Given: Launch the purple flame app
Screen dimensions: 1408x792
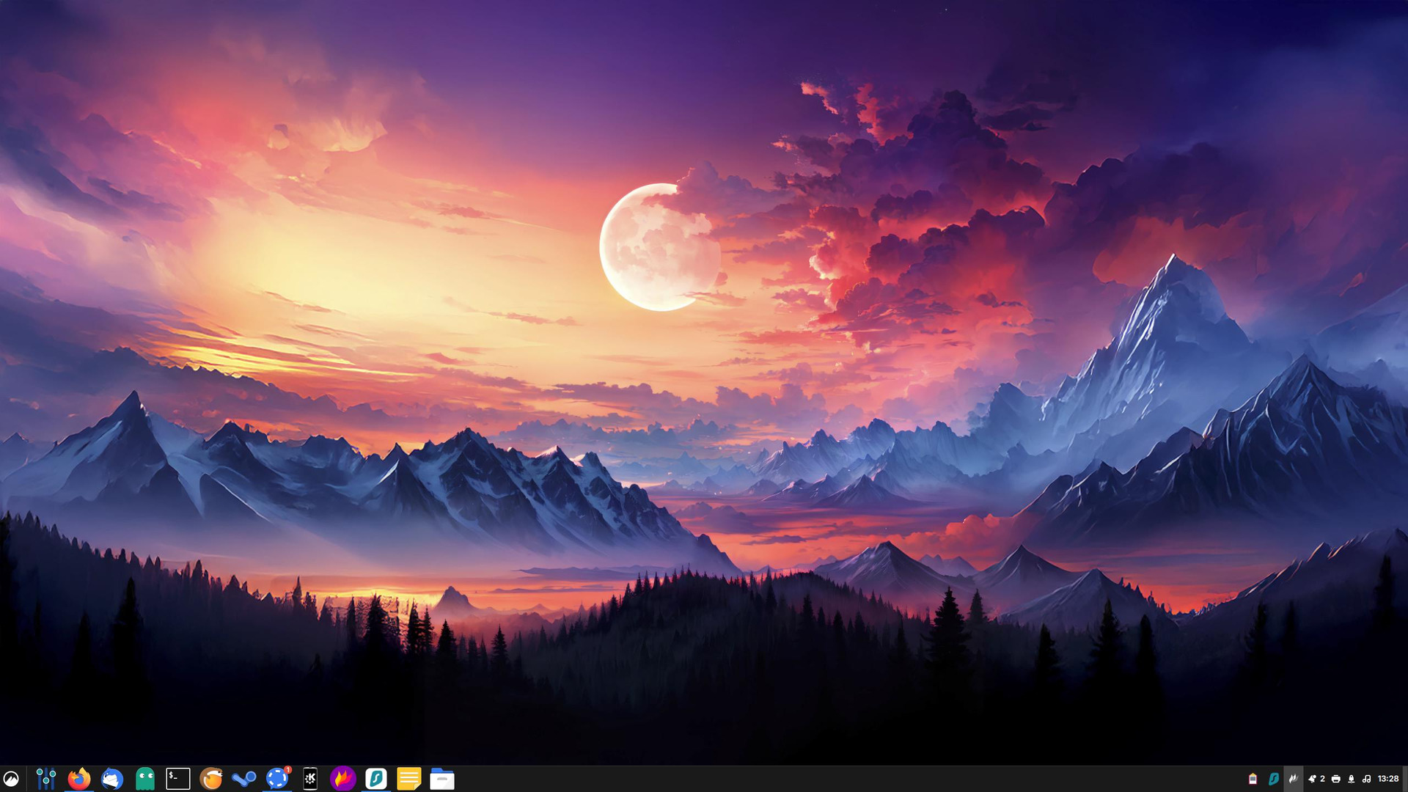Looking at the screenshot, I should pos(342,778).
